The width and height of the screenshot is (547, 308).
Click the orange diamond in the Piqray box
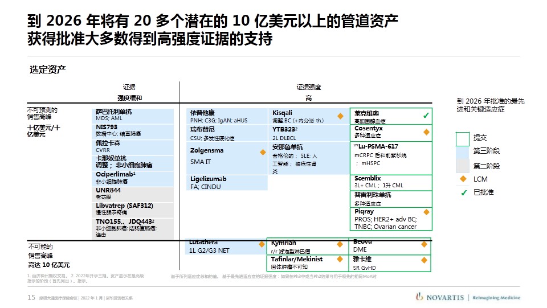(426, 215)
